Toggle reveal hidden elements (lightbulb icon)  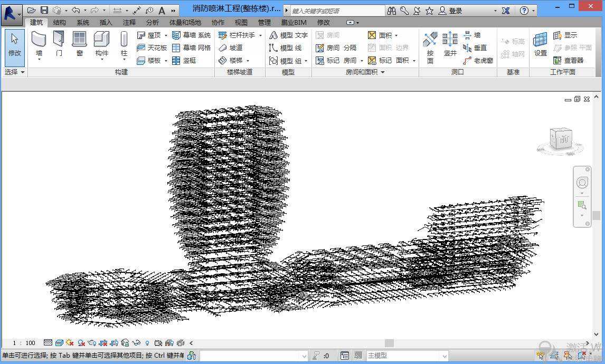coord(147,343)
